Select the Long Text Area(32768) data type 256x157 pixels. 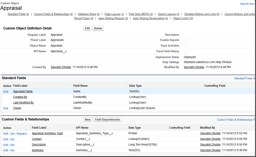pos(143,145)
